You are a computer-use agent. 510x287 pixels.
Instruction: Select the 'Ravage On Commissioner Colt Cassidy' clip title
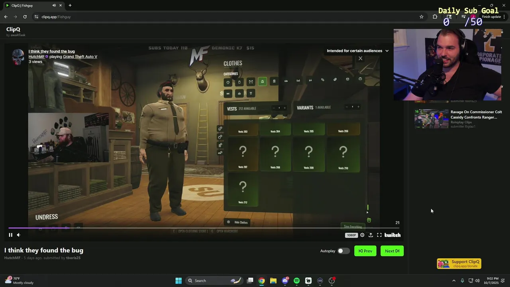coord(476,114)
